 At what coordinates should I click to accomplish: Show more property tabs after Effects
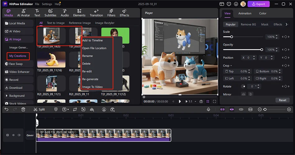point(286,24)
